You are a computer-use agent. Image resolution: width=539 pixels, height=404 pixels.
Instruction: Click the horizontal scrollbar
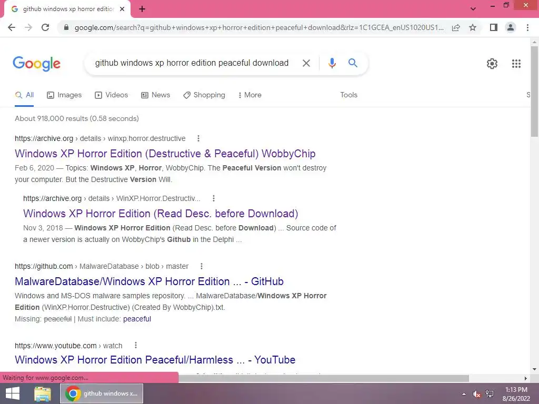point(323,379)
